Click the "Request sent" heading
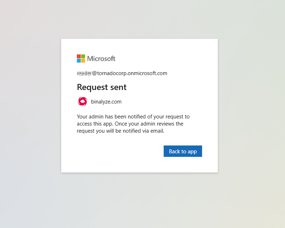Image resolution: width=285 pixels, height=228 pixels. 102,87
